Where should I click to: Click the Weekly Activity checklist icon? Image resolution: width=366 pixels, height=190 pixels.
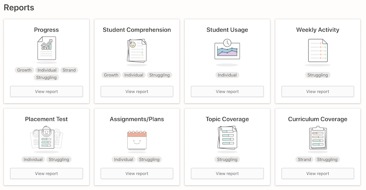318,50
